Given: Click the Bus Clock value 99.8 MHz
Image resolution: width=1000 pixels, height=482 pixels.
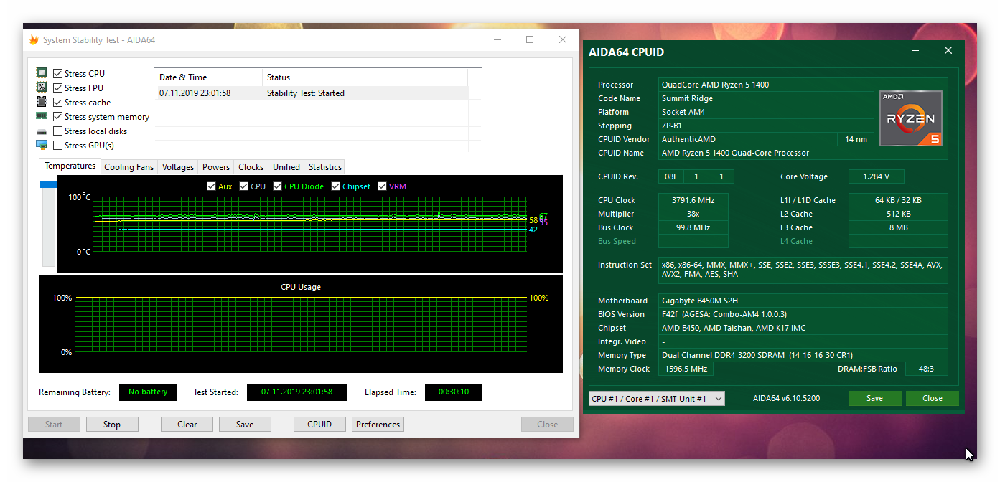Looking at the screenshot, I should point(693,227).
